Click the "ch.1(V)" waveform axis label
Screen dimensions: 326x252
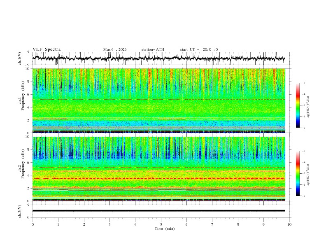[20, 58]
